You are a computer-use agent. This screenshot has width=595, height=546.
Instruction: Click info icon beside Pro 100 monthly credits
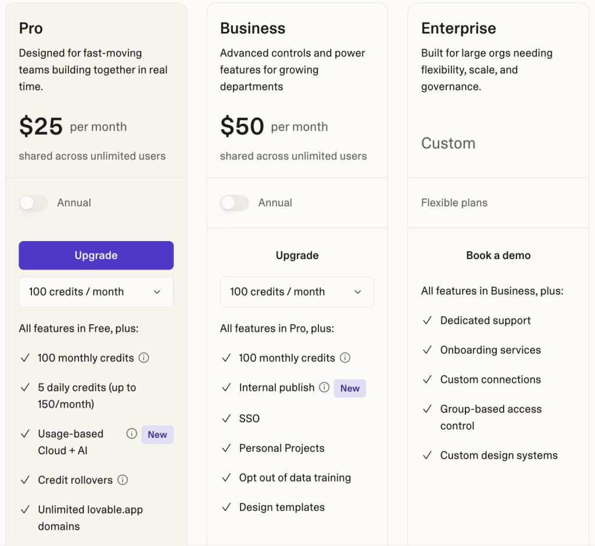pyautogui.click(x=144, y=358)
